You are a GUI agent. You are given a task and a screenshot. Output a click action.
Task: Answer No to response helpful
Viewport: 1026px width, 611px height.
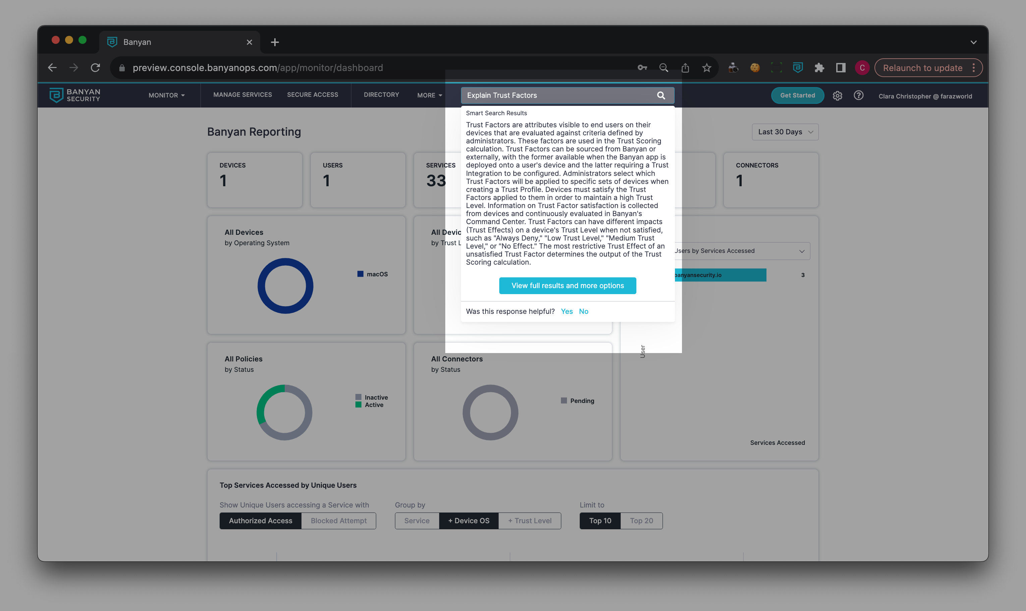point(583,311)
